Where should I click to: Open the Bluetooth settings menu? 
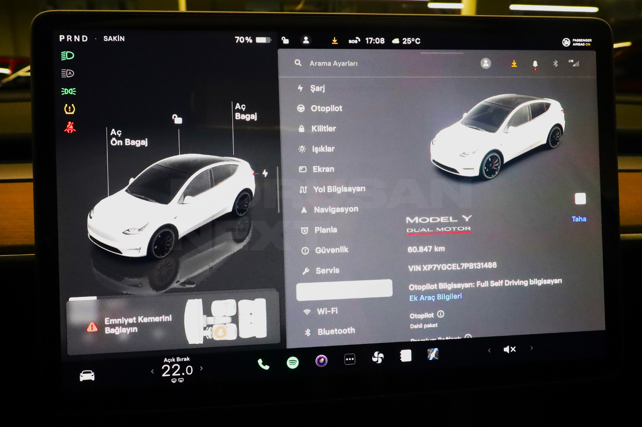[x=330, y=331]
